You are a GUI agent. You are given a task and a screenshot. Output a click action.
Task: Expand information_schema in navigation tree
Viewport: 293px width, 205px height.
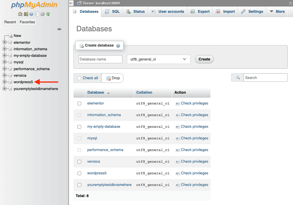pyautogui.click(x=5, y=49)
